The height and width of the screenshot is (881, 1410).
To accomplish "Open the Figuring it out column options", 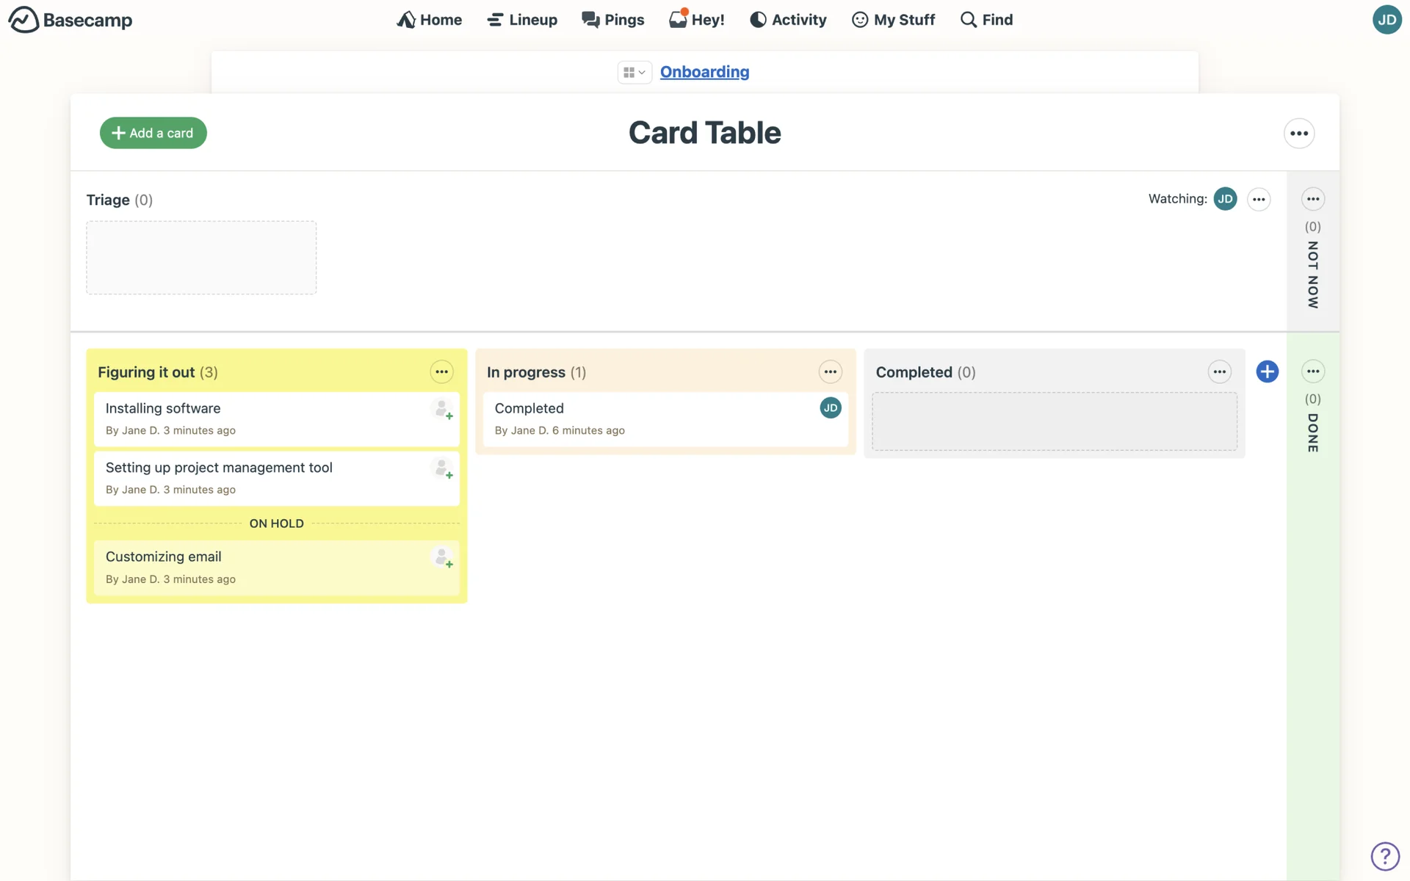I will pos(441,372).
